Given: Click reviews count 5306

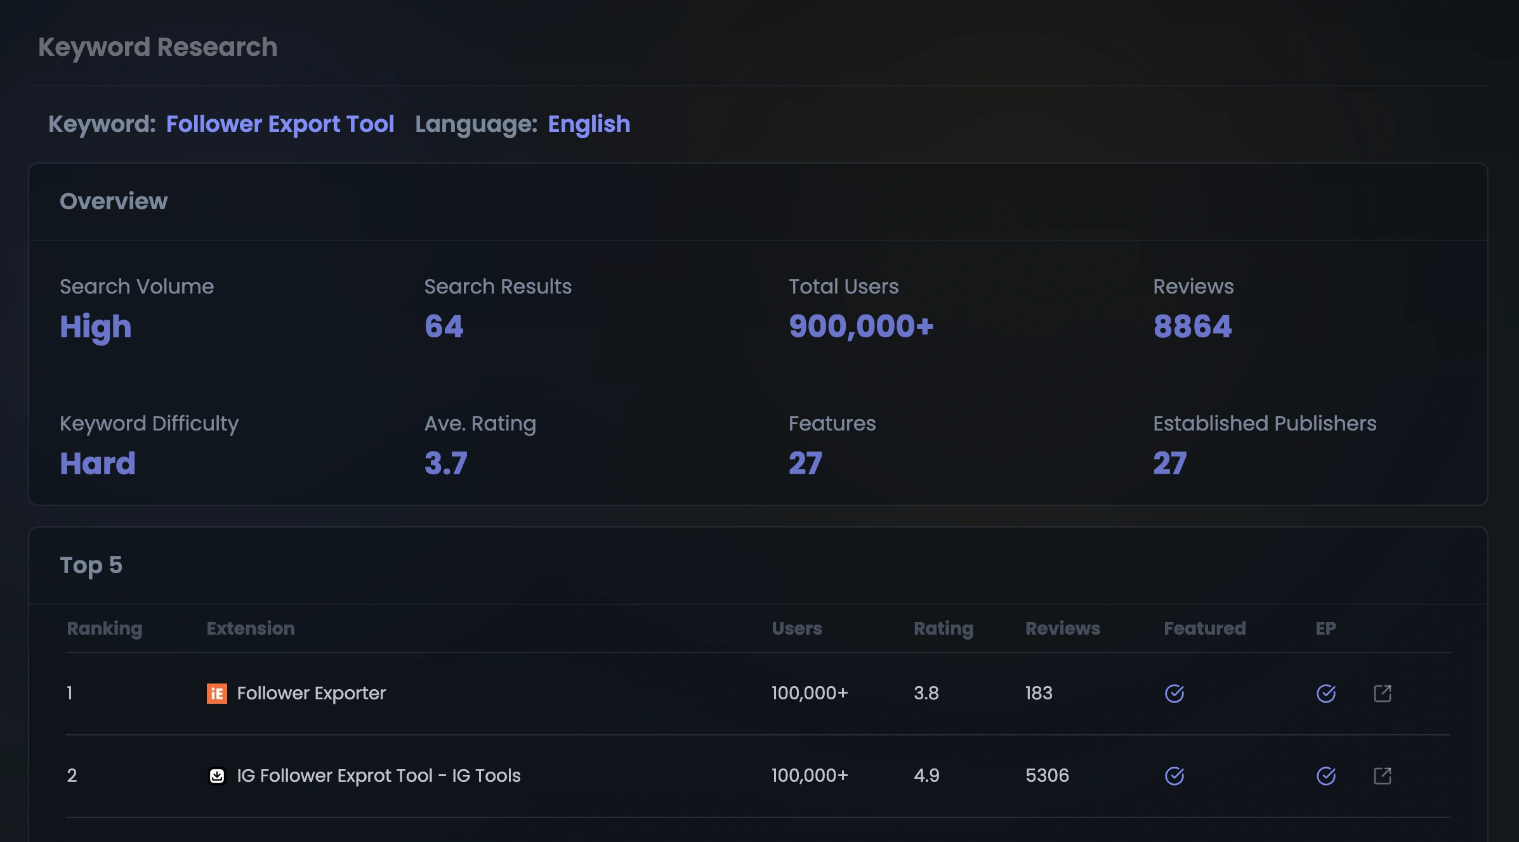Looking at the screenshot, I should pos(1047,775).
